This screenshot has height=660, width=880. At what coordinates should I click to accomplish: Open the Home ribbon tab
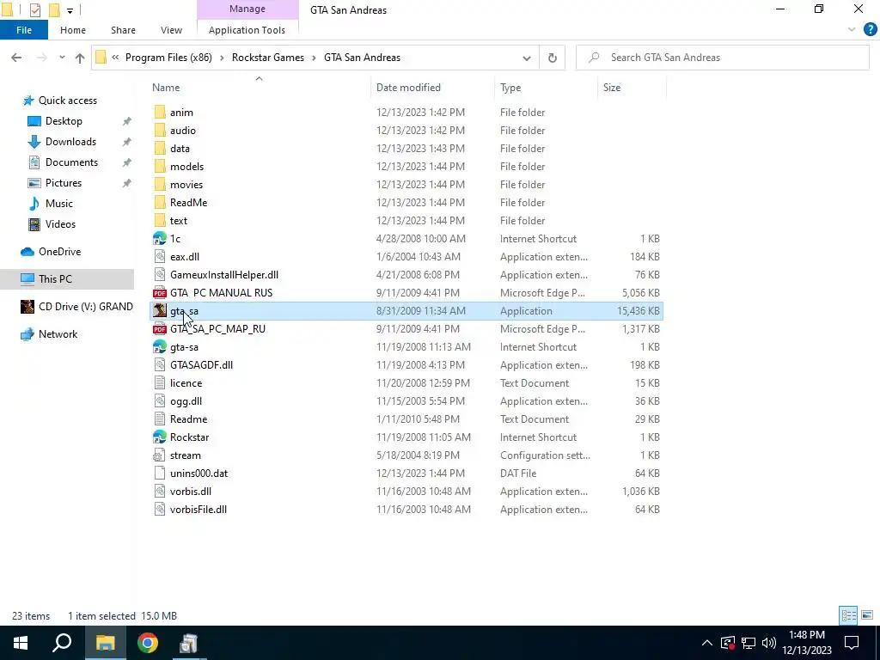[x=73, y=30]
